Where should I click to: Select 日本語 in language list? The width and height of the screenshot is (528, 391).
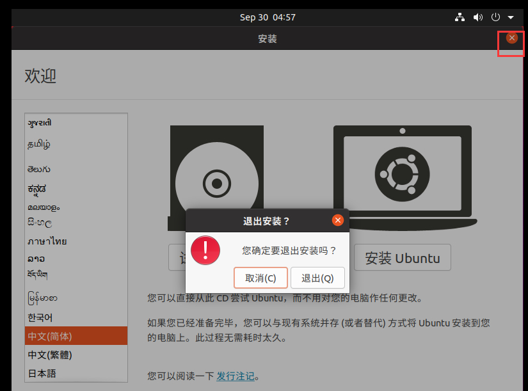point(76,373)
